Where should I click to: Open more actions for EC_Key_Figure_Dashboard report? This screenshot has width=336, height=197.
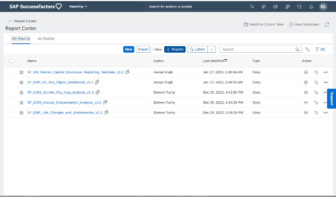326,82
